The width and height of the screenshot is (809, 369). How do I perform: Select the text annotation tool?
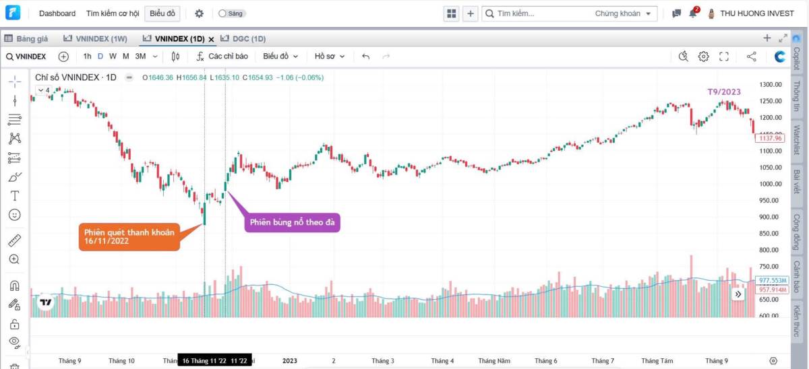coord(15,196)
